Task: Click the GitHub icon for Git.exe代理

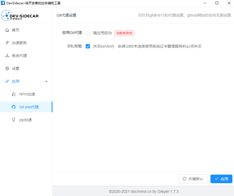Action: pyautogui.click(x=14, y=107)
